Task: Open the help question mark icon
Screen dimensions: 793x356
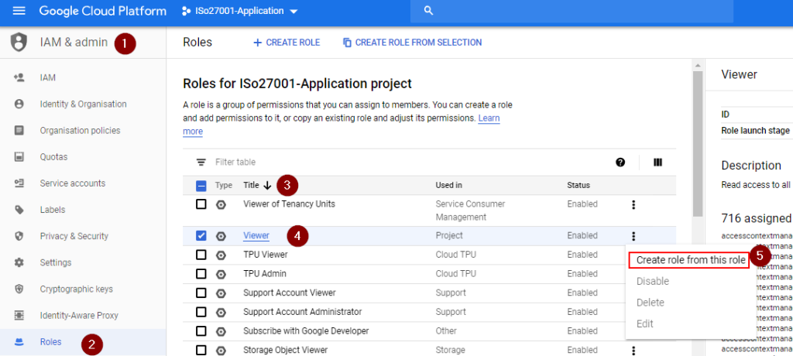Action: (620, 163)
